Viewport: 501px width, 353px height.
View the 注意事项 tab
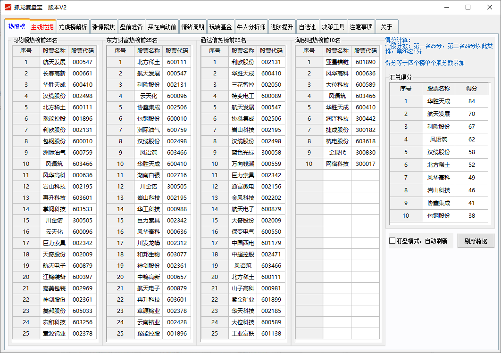(361, 27)
